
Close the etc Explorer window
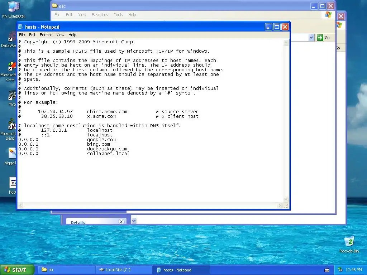(330, 6)
